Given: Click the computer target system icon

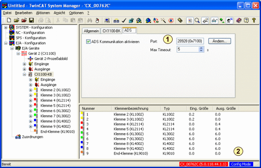Looking at the screenshot, I should click(107, 20).
